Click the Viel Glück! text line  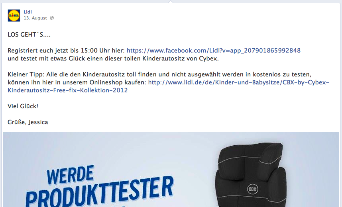pos(23,106)
